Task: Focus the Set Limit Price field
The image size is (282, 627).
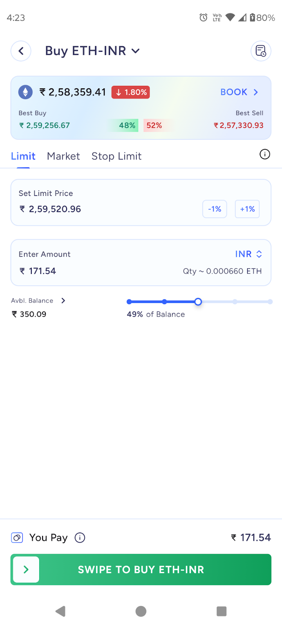Action: 141,203
